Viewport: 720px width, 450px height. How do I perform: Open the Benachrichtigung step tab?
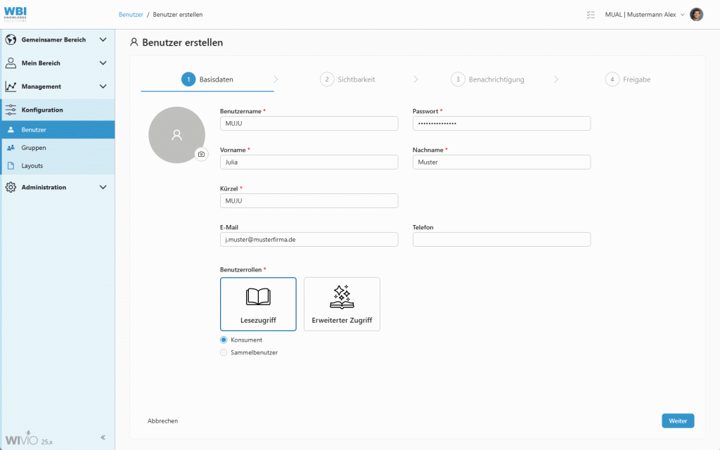pos(489,79)
